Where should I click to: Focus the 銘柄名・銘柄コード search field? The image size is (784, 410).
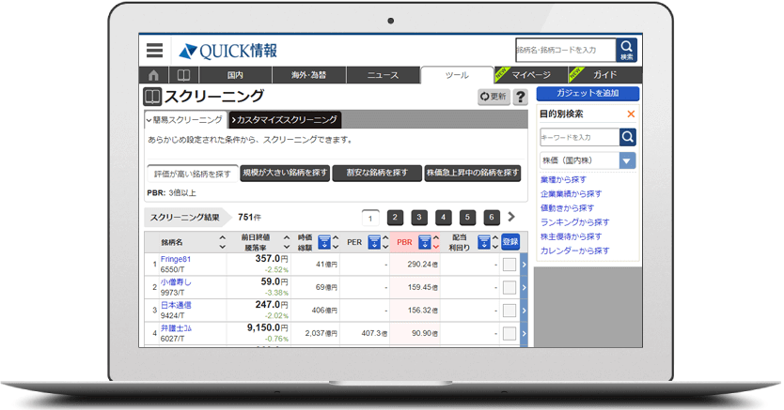tap(566, 51)
